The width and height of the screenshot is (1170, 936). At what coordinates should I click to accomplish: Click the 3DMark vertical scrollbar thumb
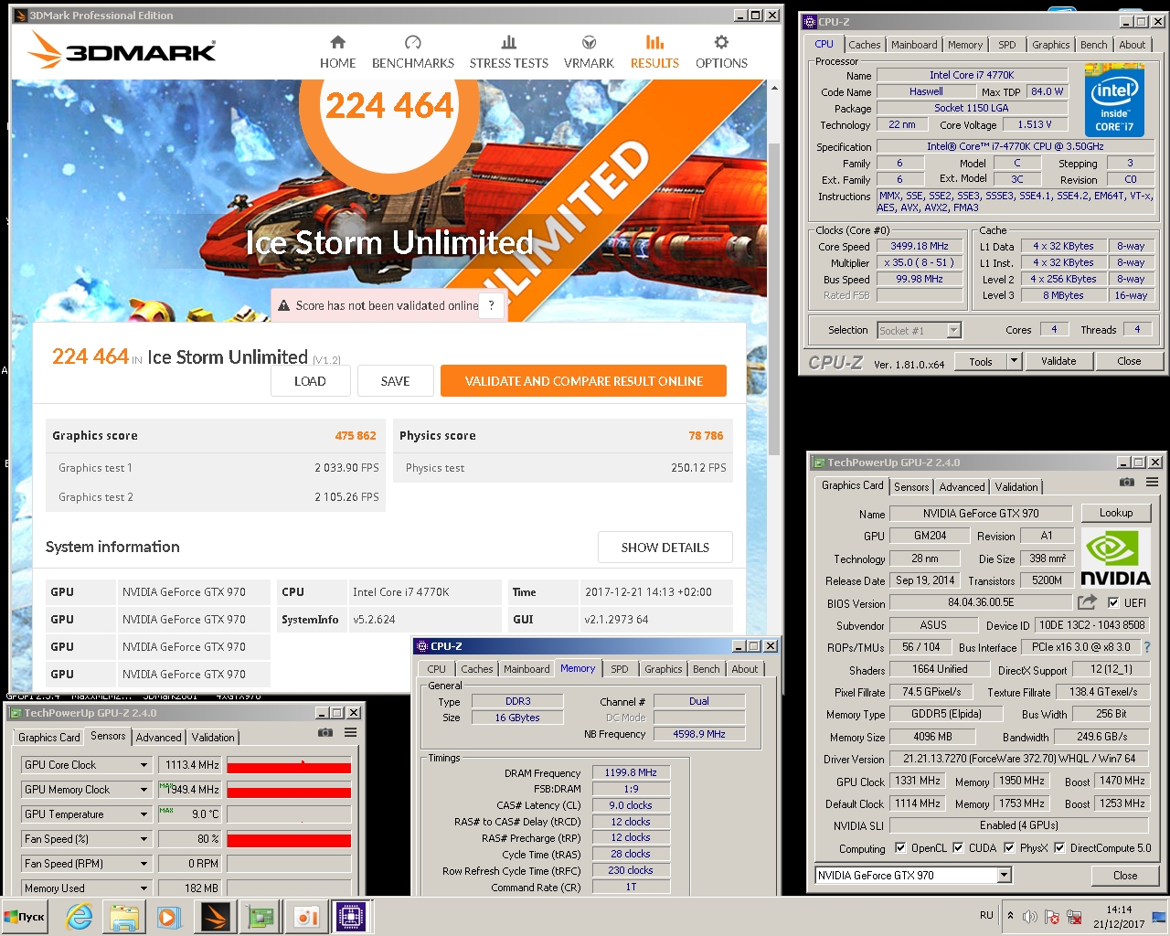tap(774, 297)
